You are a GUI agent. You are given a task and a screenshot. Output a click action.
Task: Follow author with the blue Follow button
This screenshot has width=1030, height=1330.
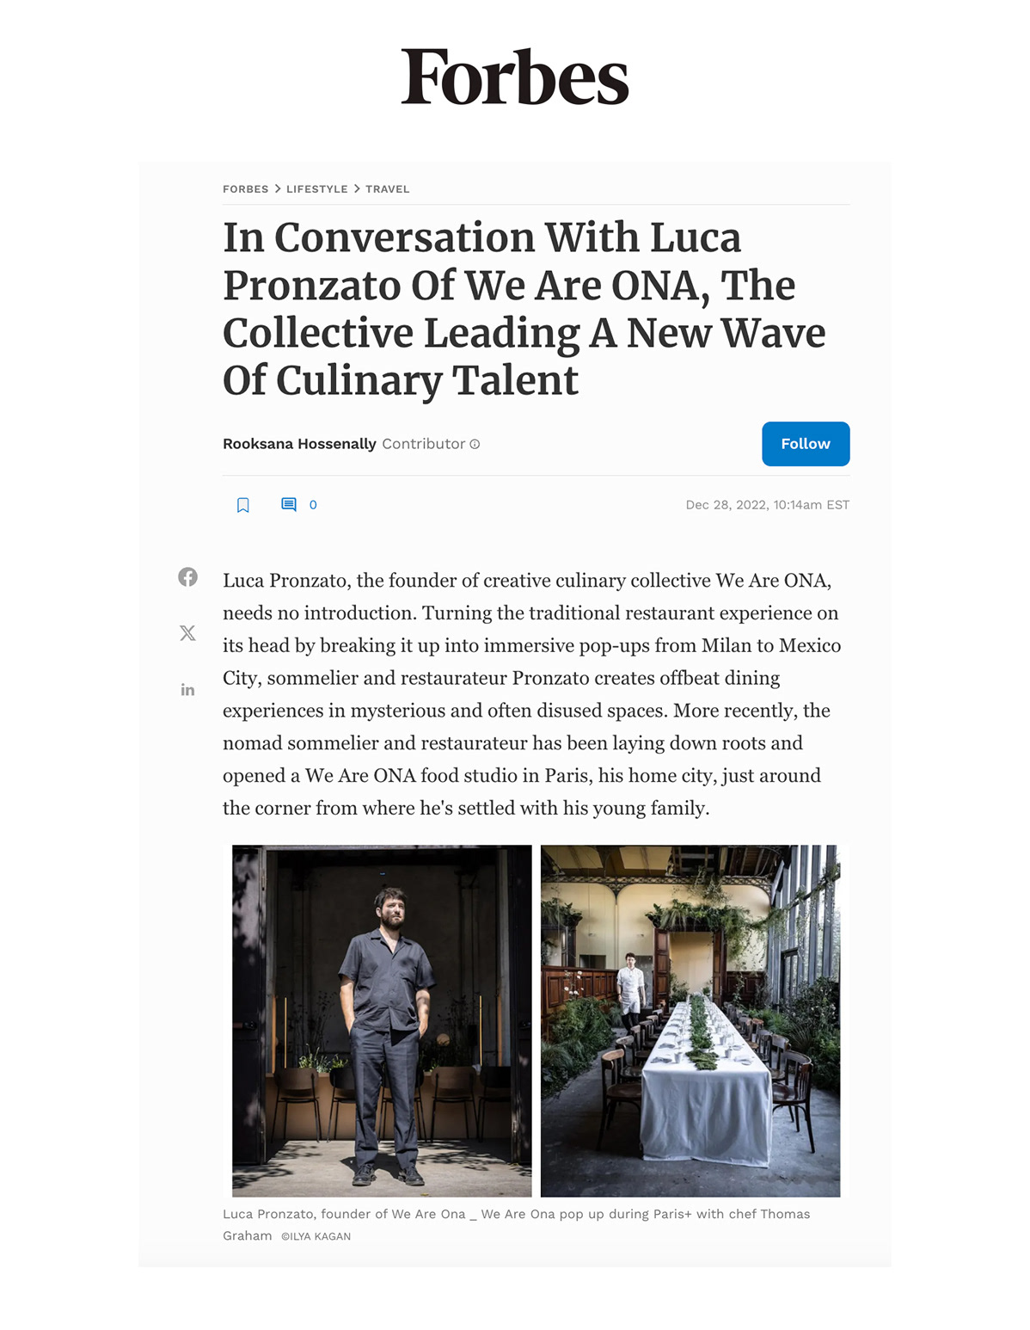[806, 444]
